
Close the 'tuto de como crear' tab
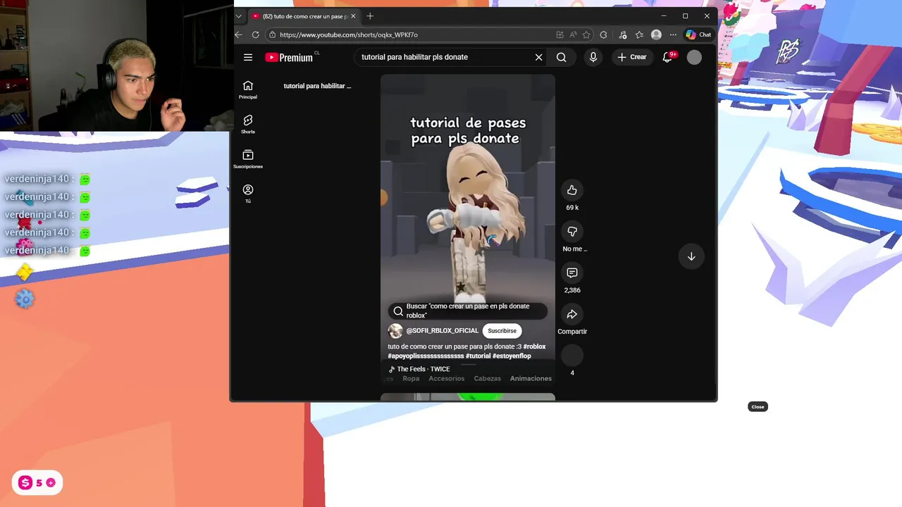(353, 15)
